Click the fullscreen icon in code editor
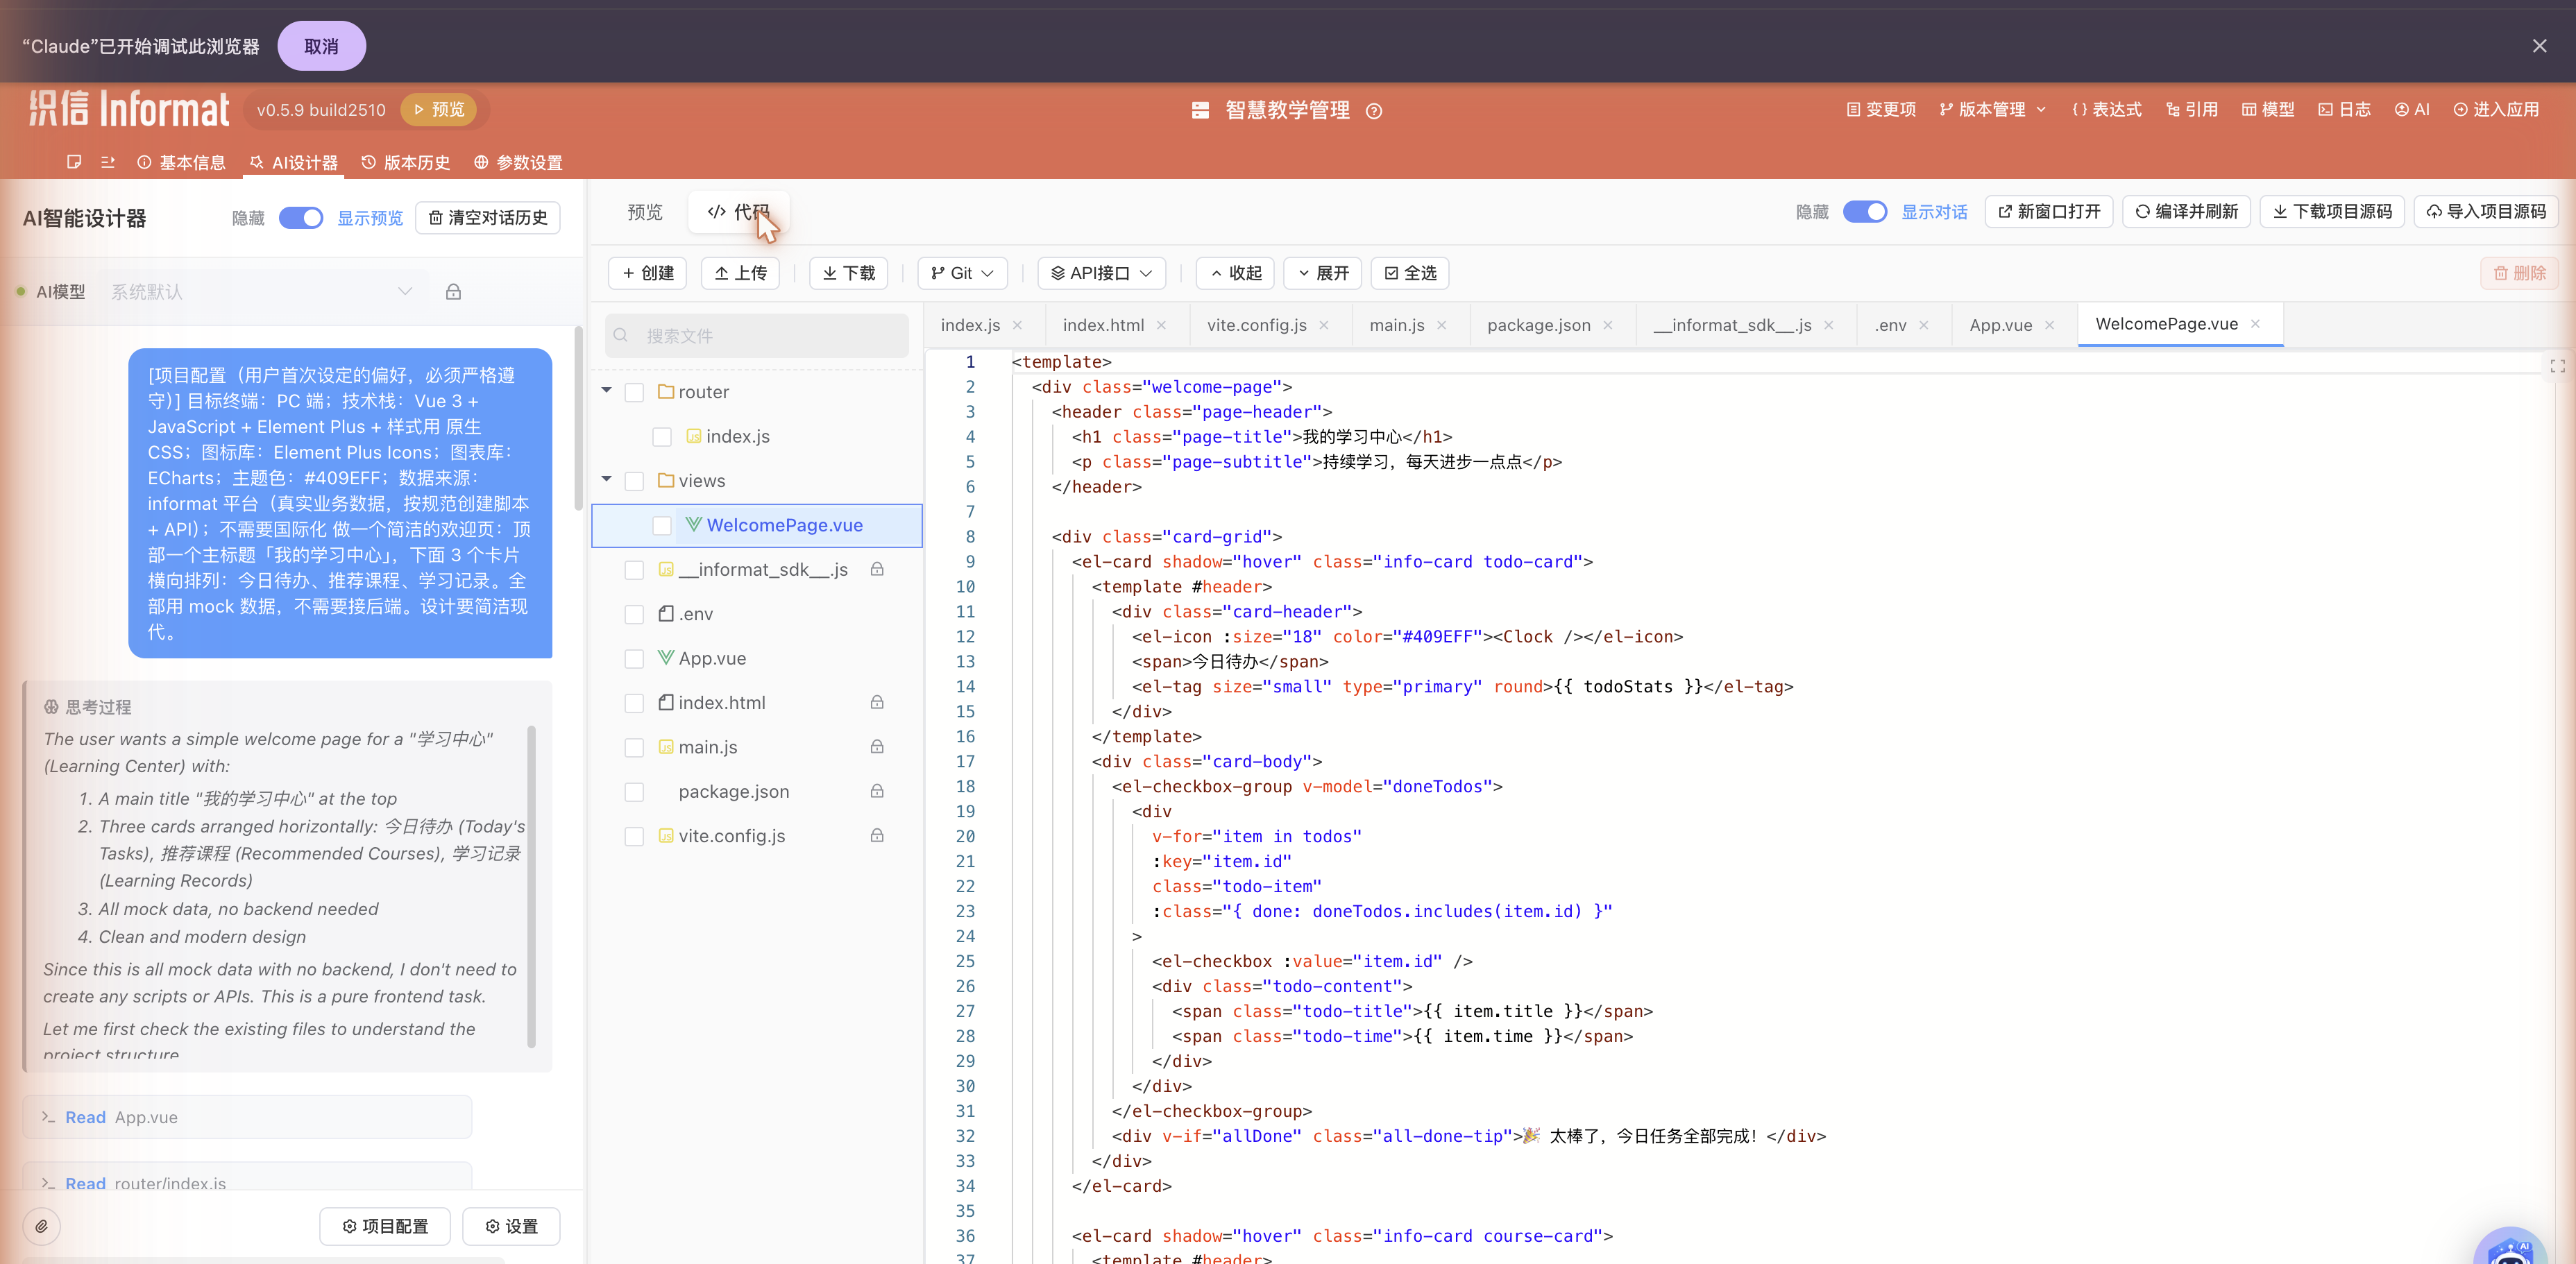This screenshot has height=1264, width=2576. [x=2557, y=366]
